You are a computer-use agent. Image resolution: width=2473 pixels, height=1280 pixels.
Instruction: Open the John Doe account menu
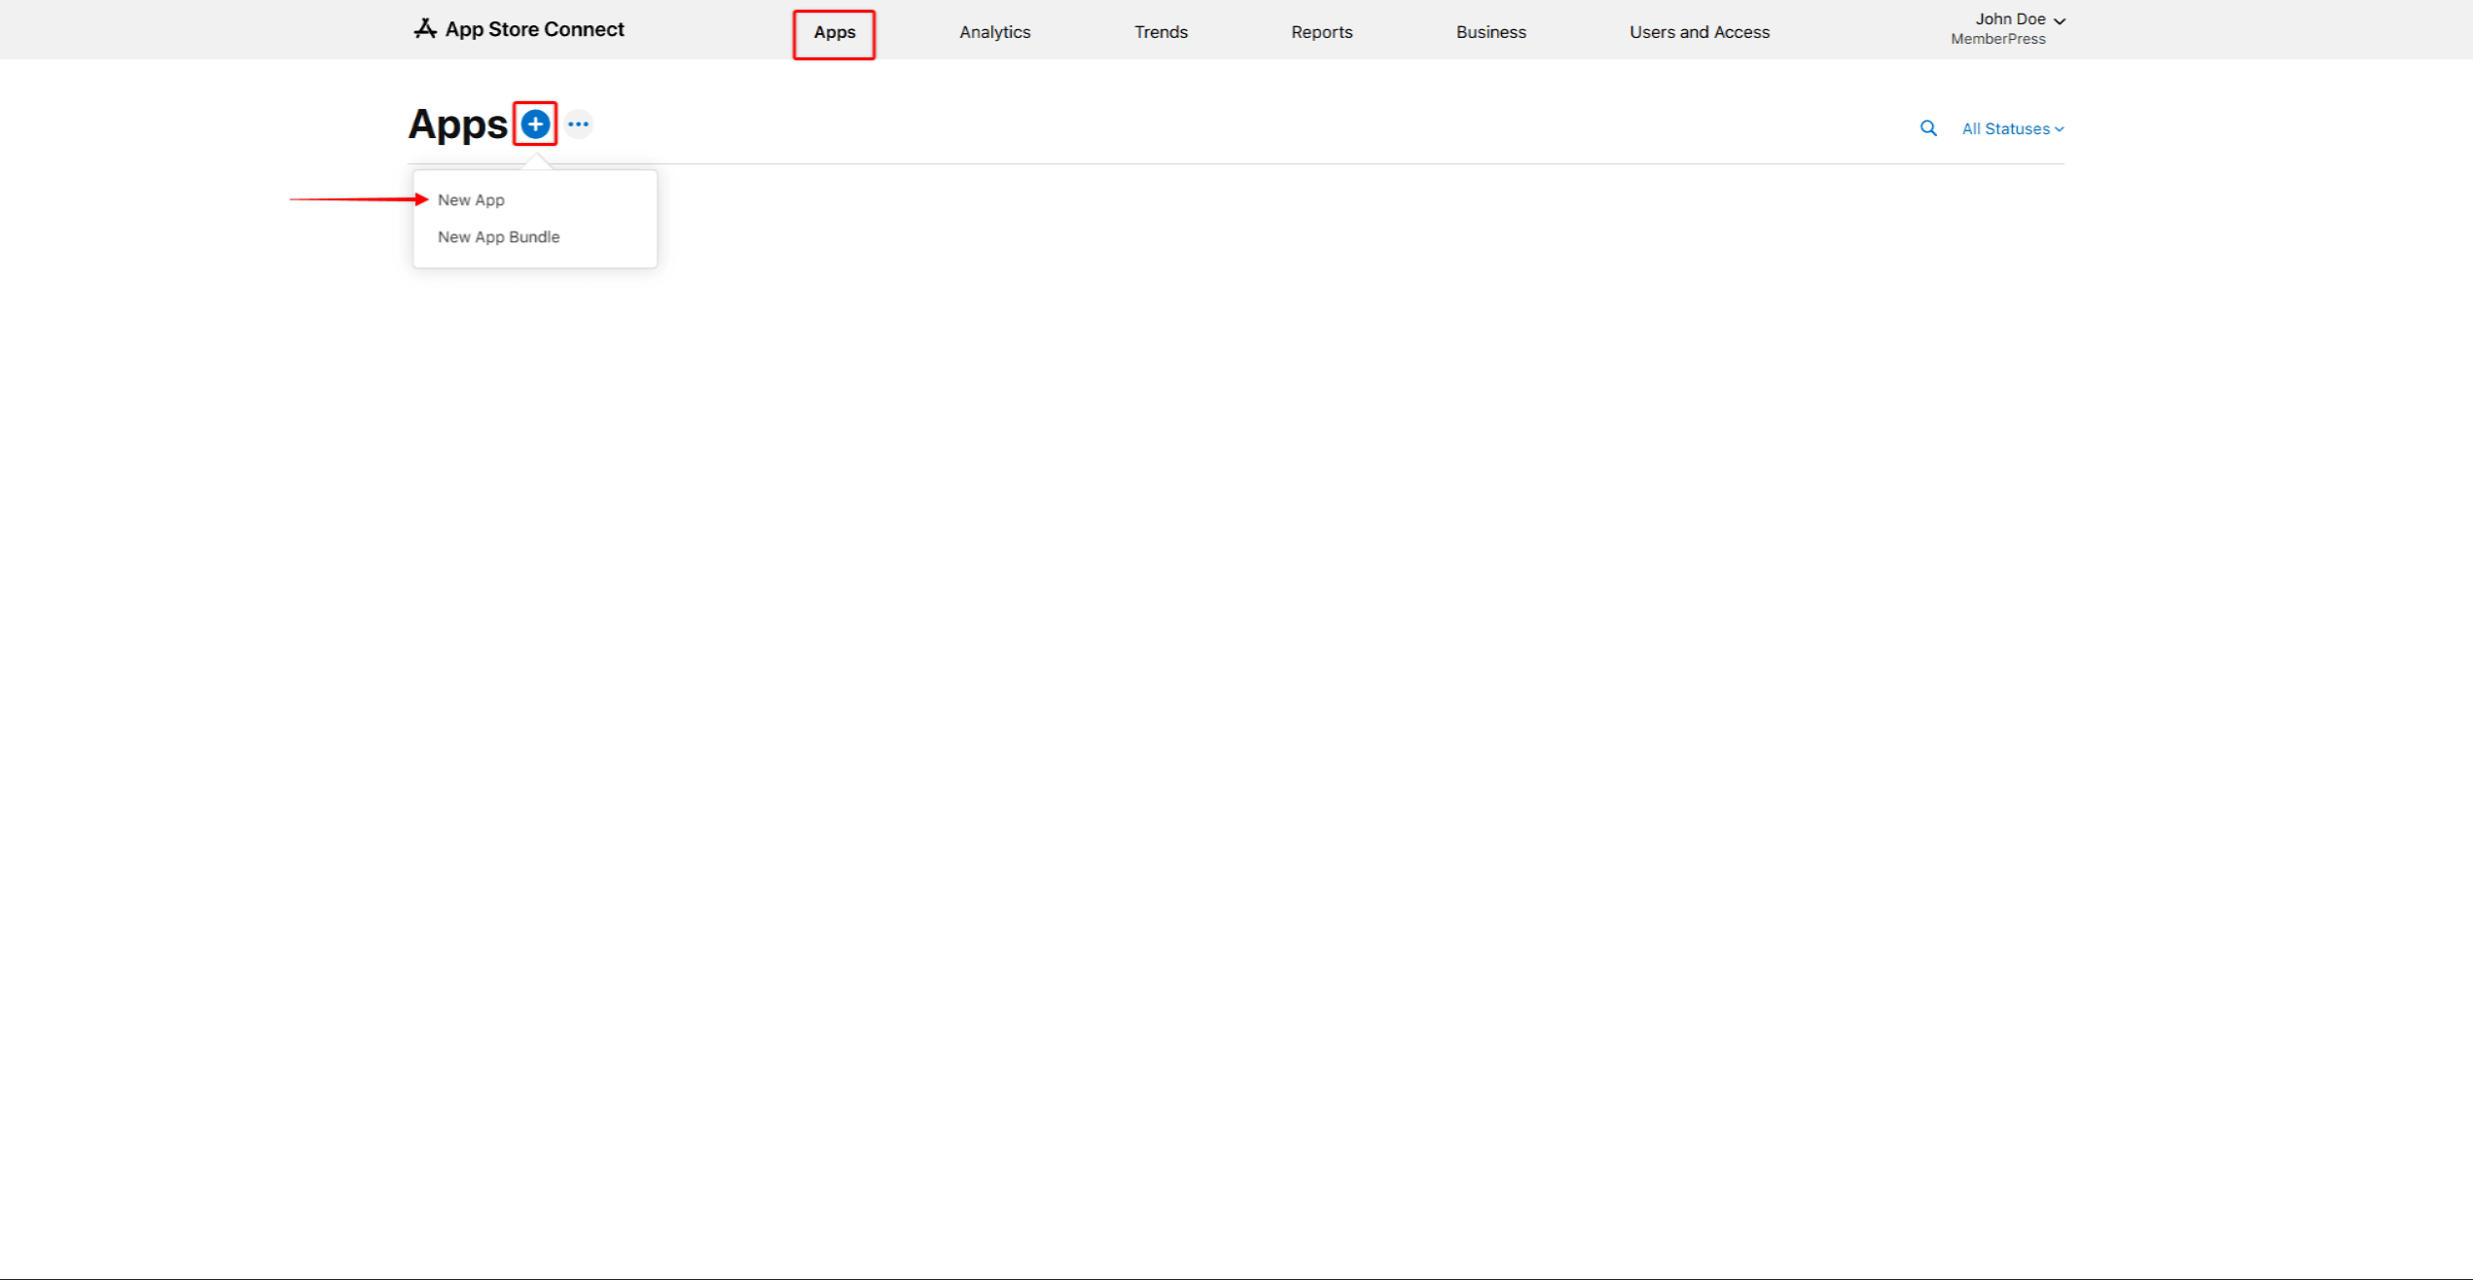[2010, 18]
